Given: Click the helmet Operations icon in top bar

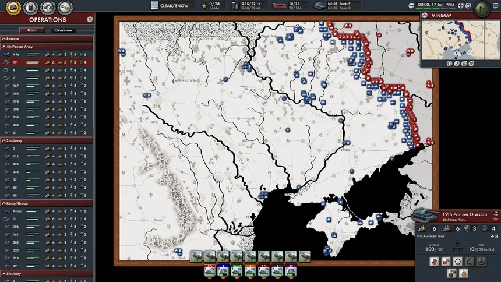Looking at the screenshot, I should pyautogui.click(x=13, y=8).
